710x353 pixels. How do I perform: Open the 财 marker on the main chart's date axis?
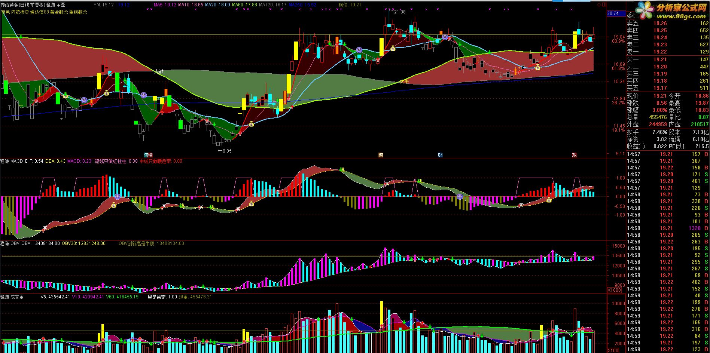pyautogui.click(x=440, y=155)
